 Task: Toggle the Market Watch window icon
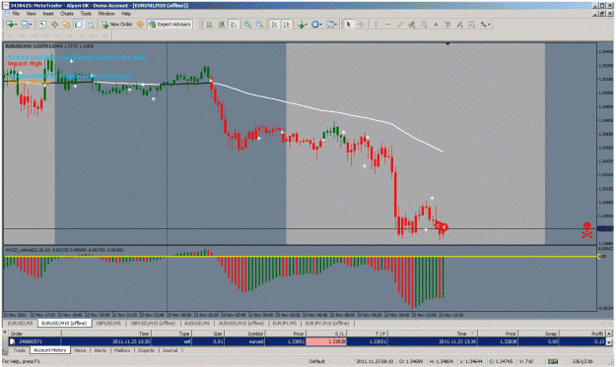(x=42, y=25)
